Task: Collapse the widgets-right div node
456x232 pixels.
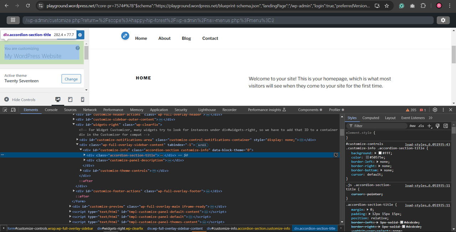Action: click(74, 125)
